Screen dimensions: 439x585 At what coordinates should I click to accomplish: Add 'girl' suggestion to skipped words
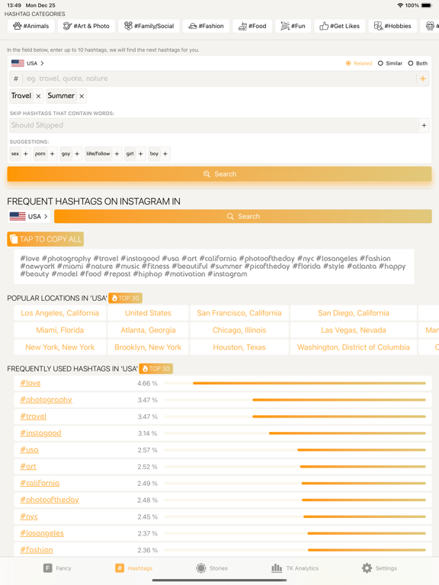click(141, 154)
